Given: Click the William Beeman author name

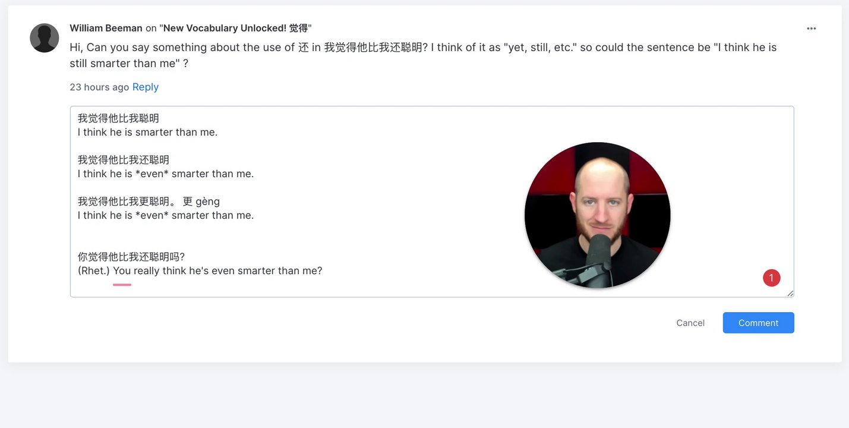Looking at the screenshot, I should click(x=106, y=28).
